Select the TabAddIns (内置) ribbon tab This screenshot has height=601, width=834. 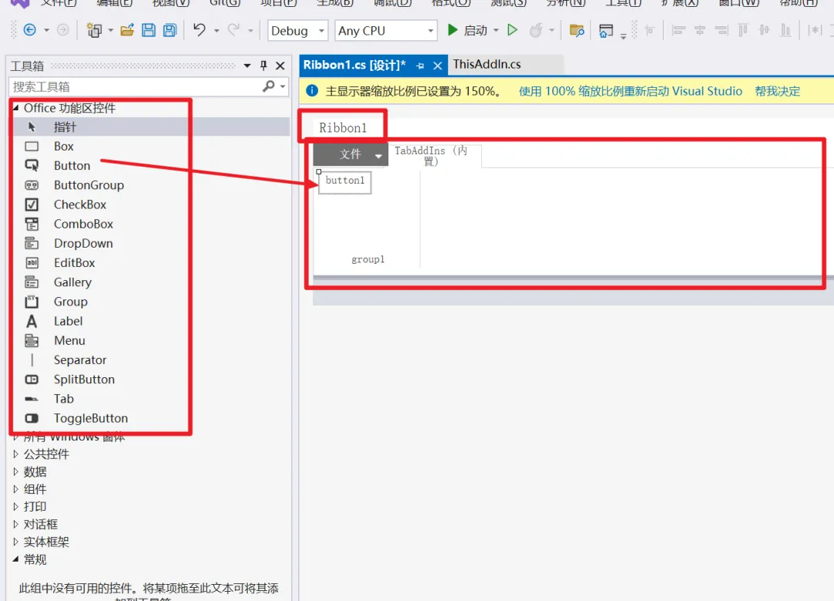point(431,156)
